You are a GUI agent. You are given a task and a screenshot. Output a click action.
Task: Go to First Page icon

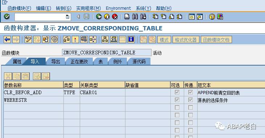click(155, 17)
